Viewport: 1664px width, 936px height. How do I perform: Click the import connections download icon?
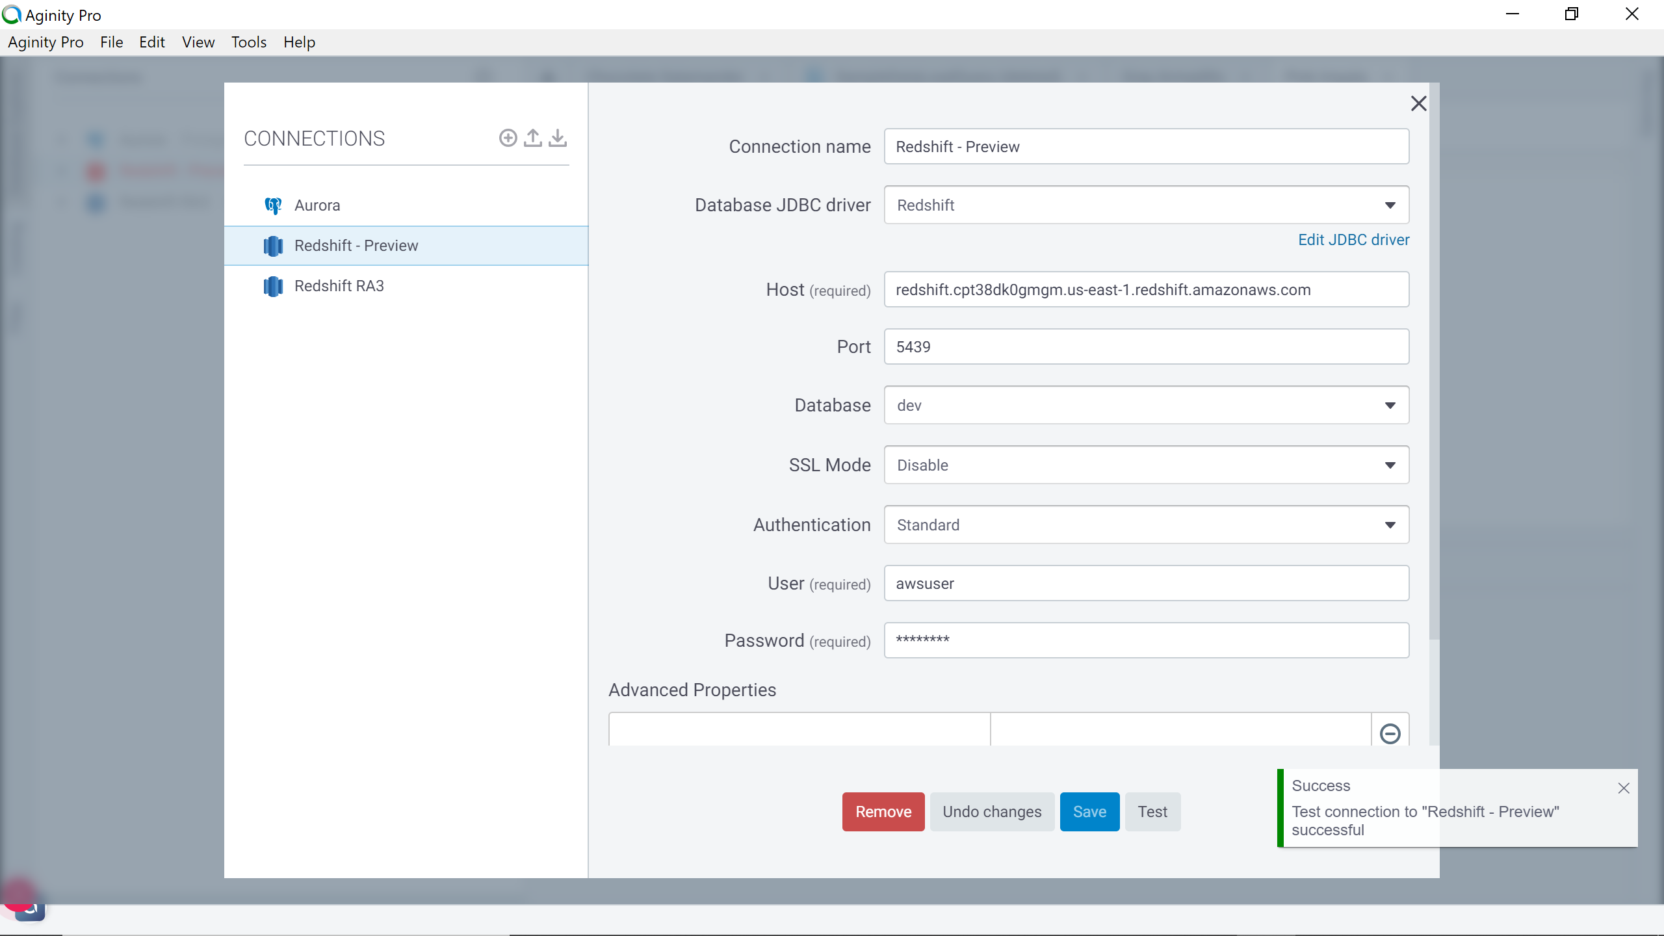point(558,138)
